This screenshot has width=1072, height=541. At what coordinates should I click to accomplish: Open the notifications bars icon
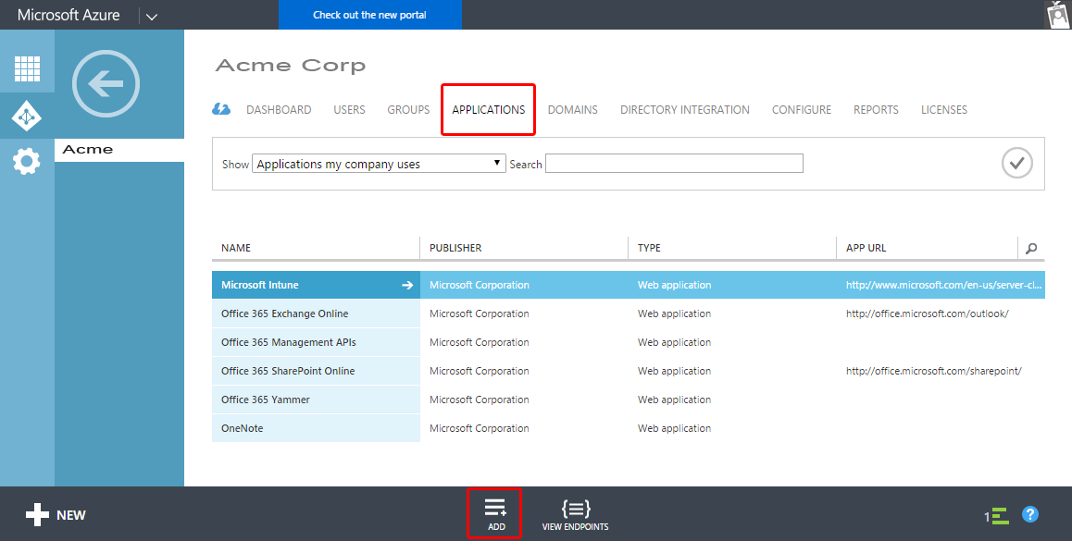997,516
